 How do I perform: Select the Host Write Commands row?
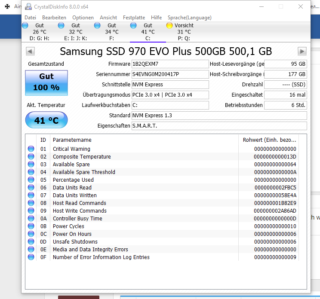coord(162,211)
